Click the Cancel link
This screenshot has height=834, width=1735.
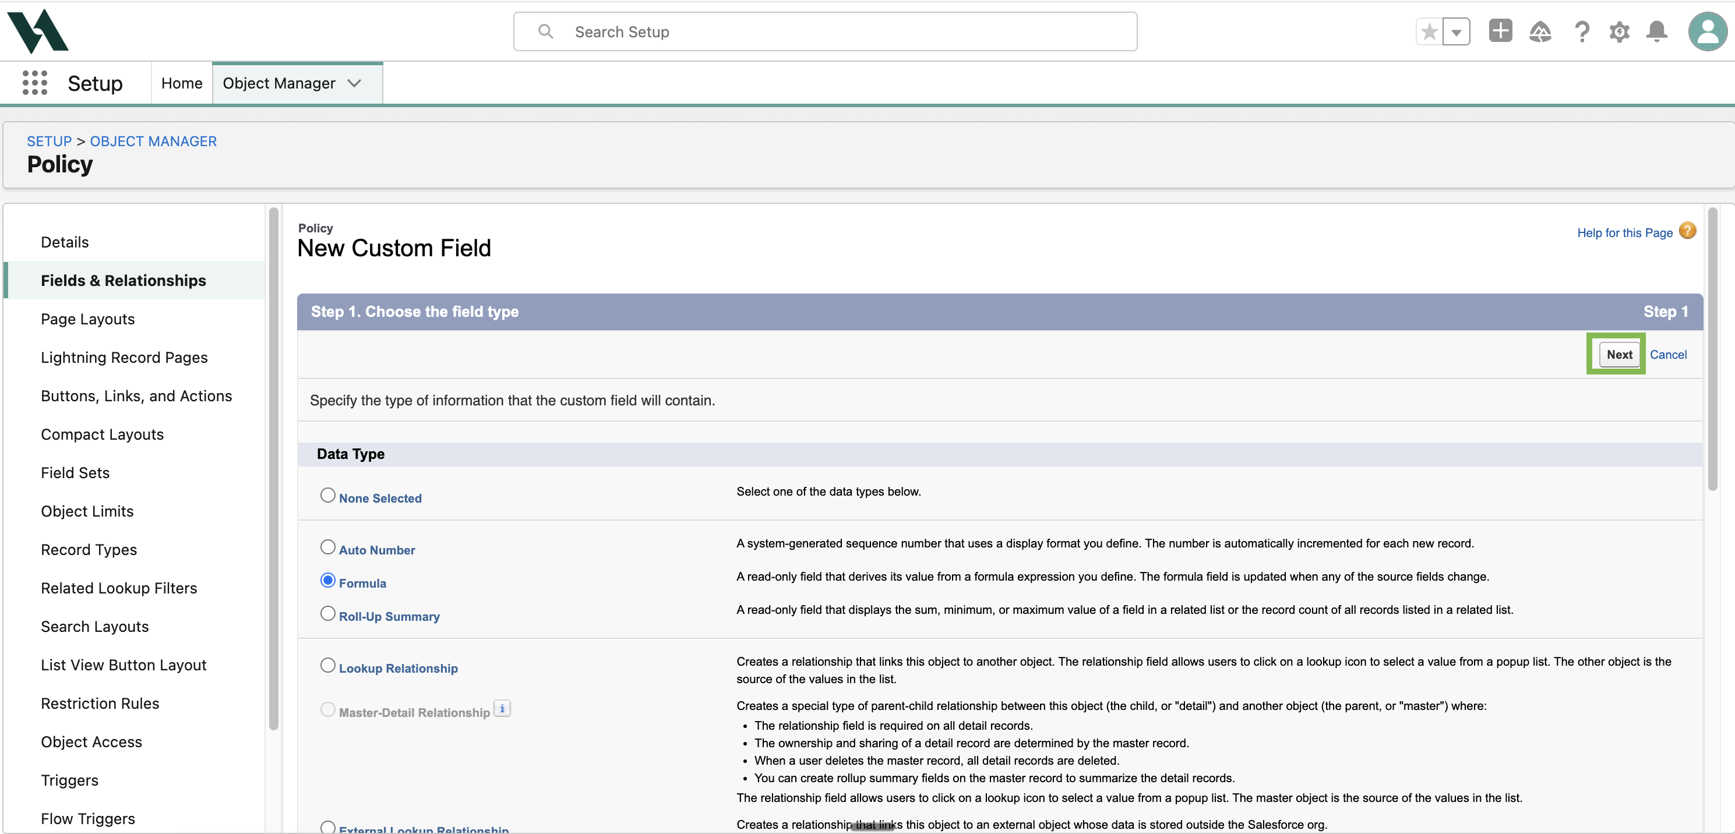point(1667,354)
